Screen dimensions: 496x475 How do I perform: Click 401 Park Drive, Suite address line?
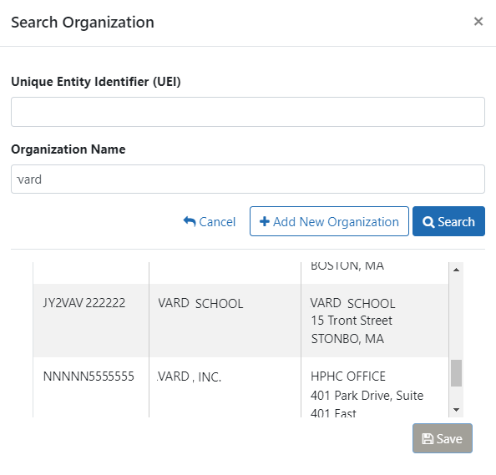click(x=367, y=396)
